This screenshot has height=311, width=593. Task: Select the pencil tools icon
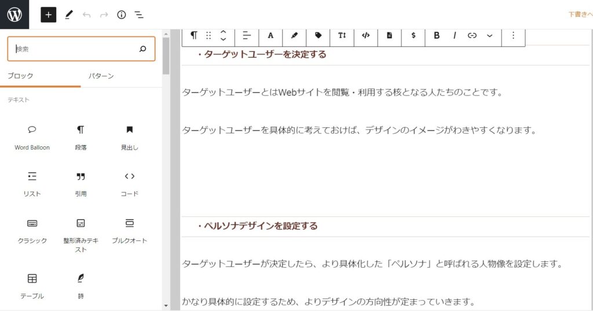[x=69, y=14]
